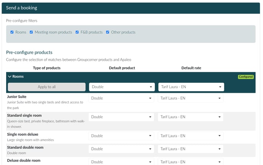Open Single room deluxe rate dropdown
Viewport: 263px width, 165px height.
[x=190, y=136]
